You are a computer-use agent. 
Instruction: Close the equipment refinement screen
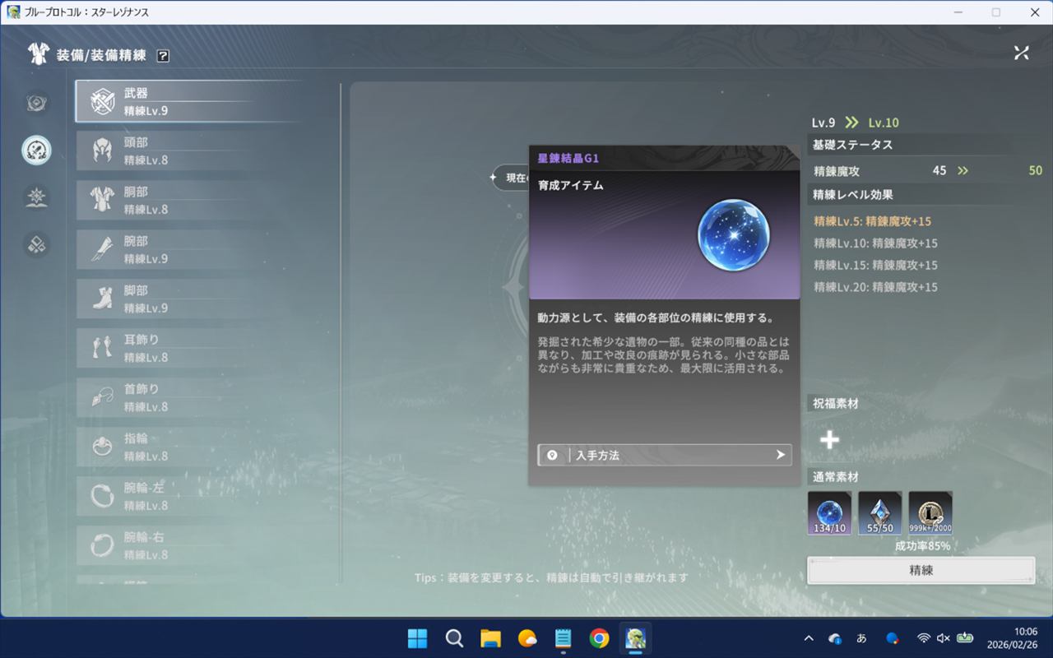(x=1021, y=53)
